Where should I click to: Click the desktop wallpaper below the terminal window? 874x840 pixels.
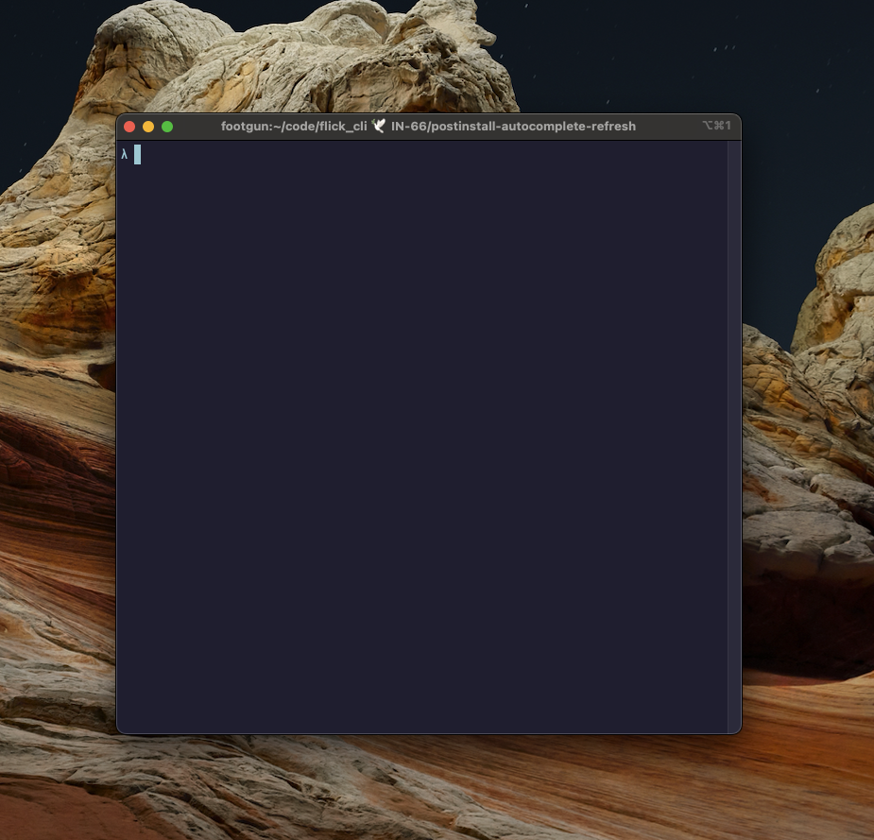pyautogui.click(x=425, y=784)
